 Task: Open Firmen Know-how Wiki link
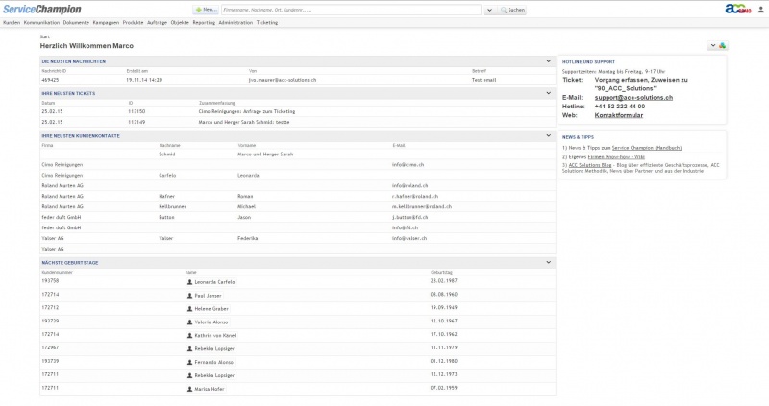tap(616, 157)
